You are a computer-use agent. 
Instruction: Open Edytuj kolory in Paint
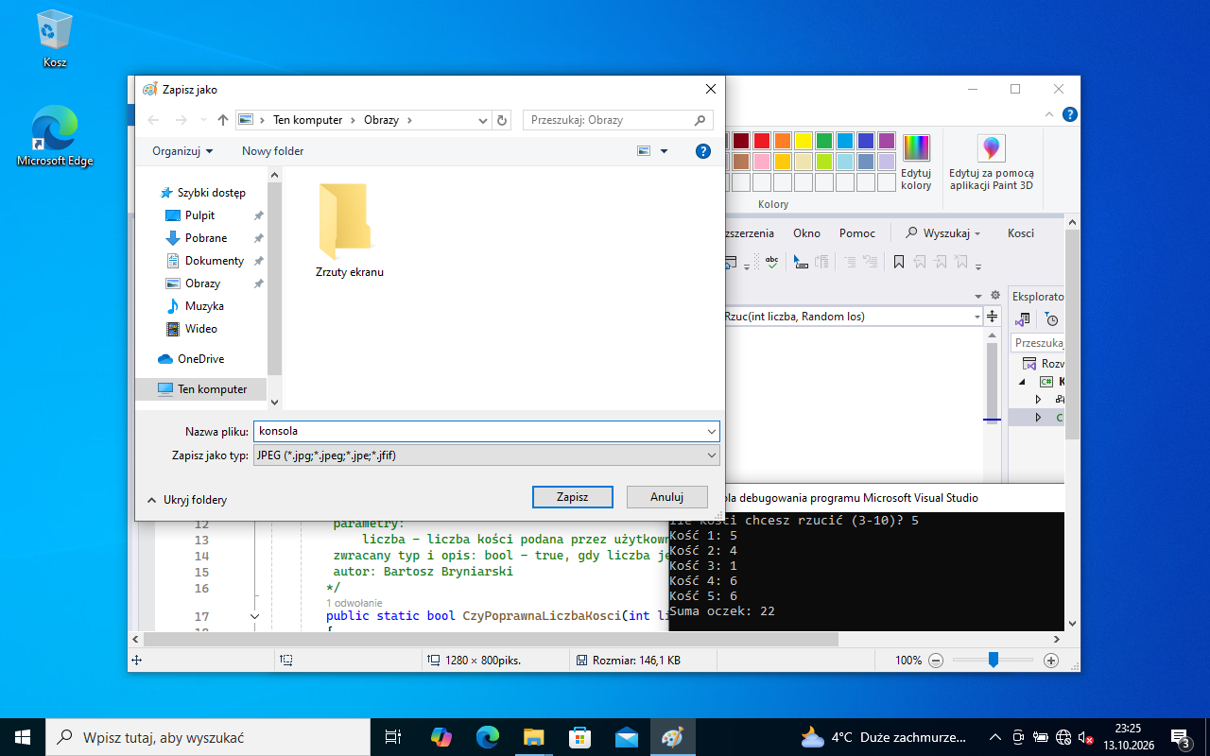coord(916,162)
